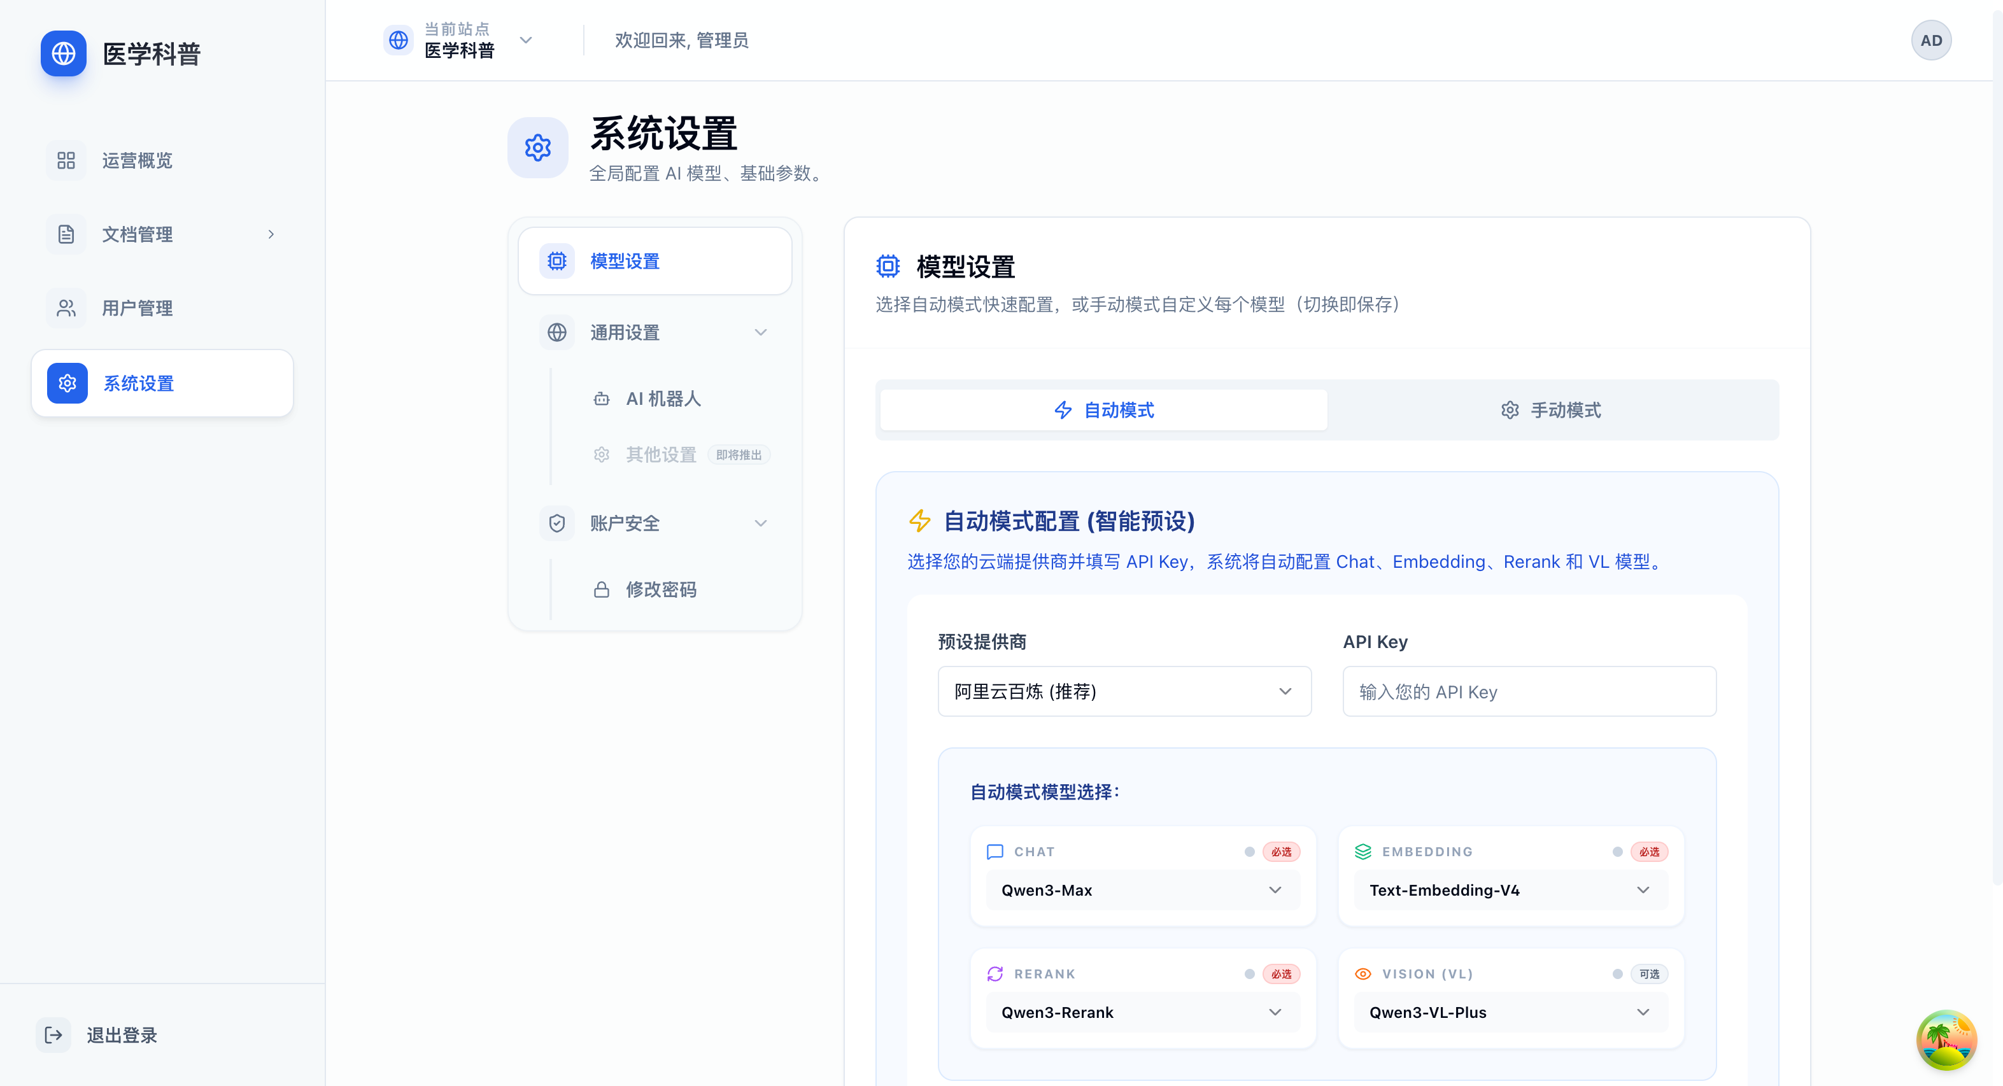Open the 预设提供商 provider dropdown

(1124, 691)
